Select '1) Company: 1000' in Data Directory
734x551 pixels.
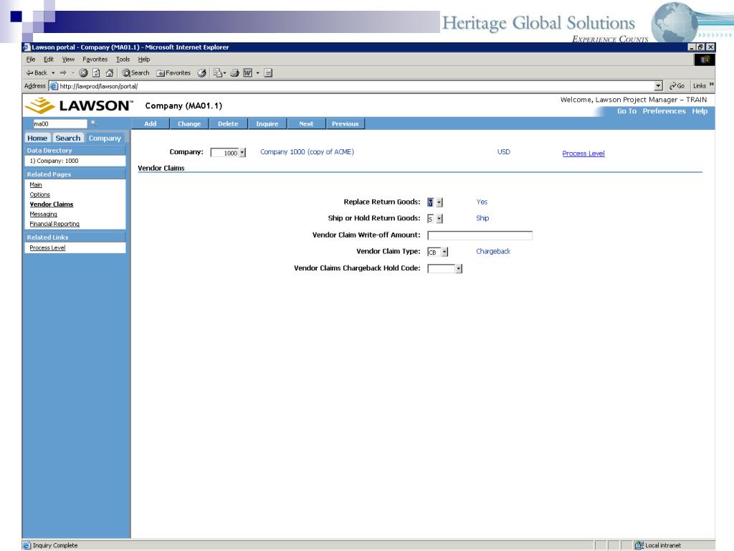tap(54, 161)
